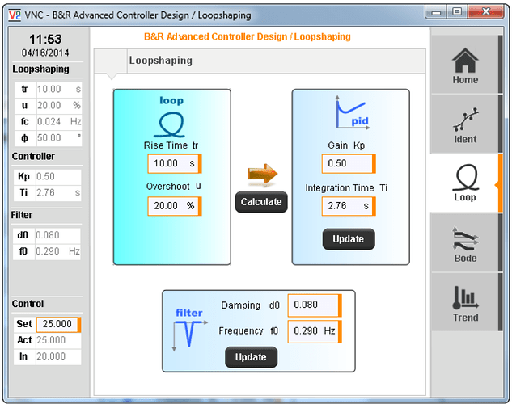
Task: Click the VNC logo in title bar
Action: [x=15, y=15]
